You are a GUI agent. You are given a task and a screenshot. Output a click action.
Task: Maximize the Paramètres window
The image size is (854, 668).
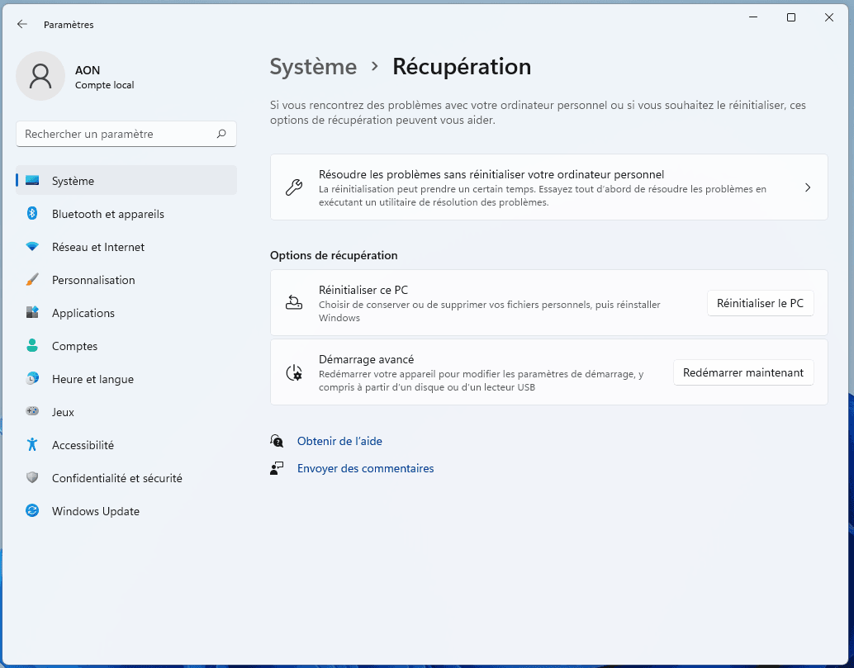point(791,17)
